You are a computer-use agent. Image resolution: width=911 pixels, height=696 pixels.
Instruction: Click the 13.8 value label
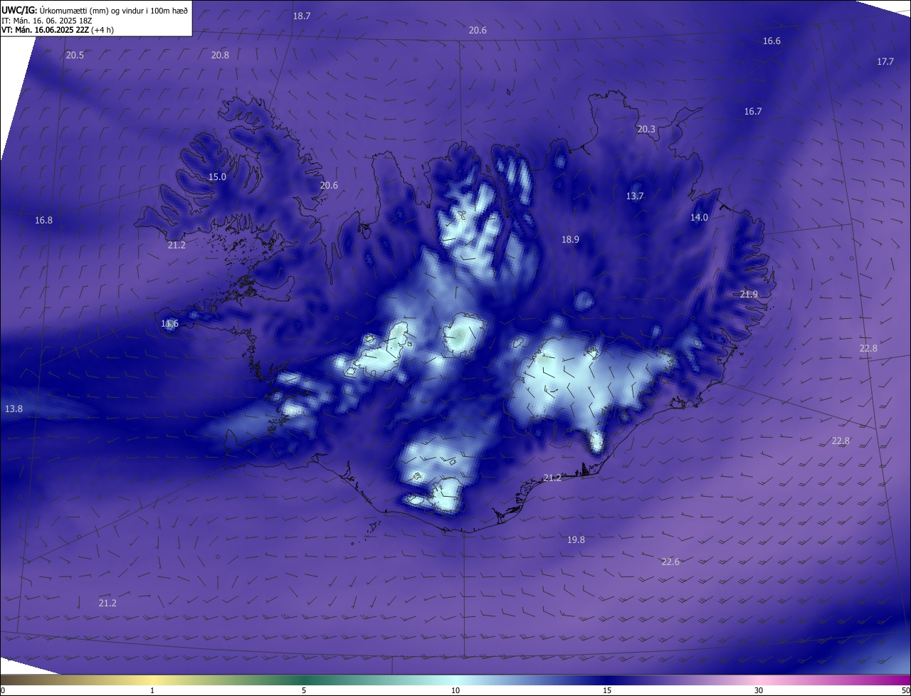(14, 409)
